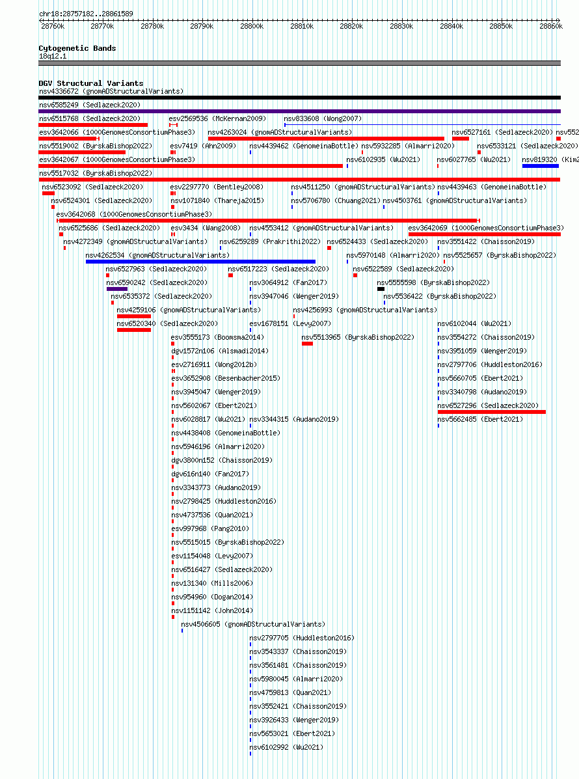Screen dimensions: 579x779
Task: Open the nsv833608 (Wong2007) variant label
Action: pyautogui.click(x=323, y=118)
